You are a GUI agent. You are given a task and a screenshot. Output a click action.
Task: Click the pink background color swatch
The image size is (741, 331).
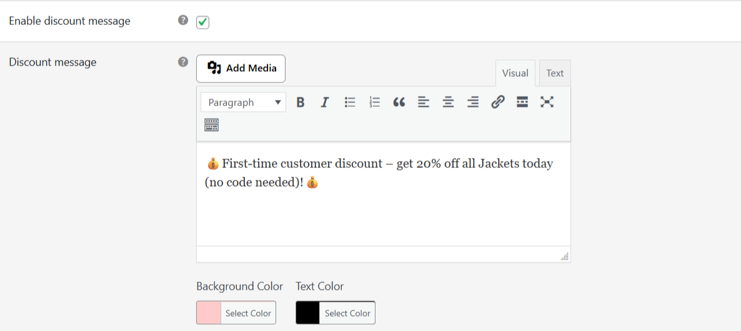pyautogui.click(x=209, y=313)
